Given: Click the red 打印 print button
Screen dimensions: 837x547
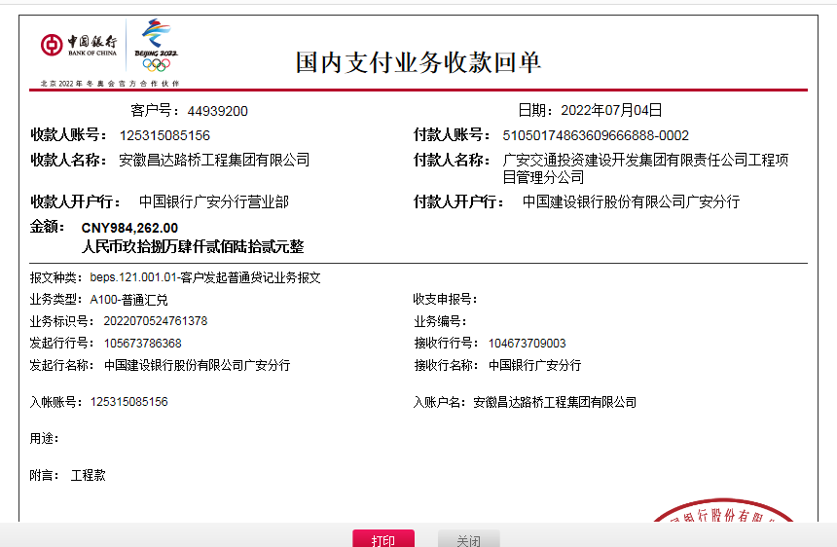Looking at the screenshot, I should click(382, 539).
